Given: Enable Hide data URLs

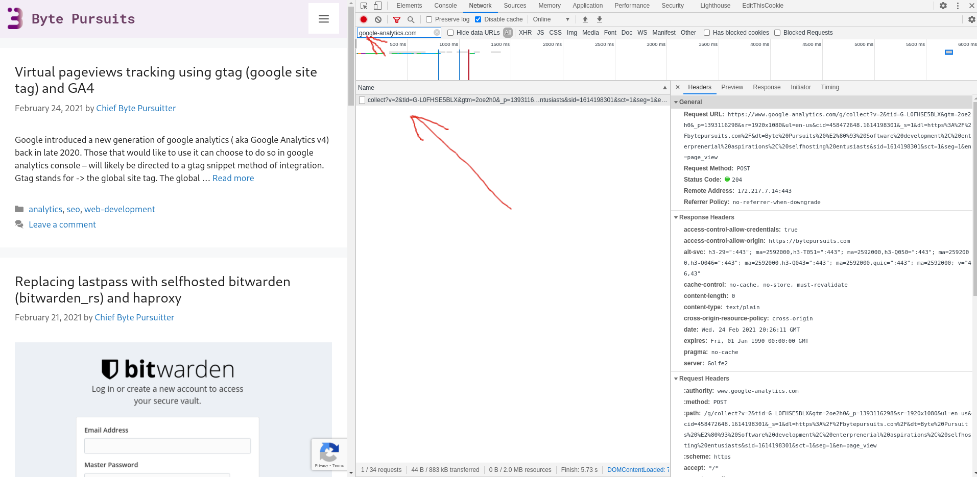Looking at the screenshot, I should (x=450, y=32).
